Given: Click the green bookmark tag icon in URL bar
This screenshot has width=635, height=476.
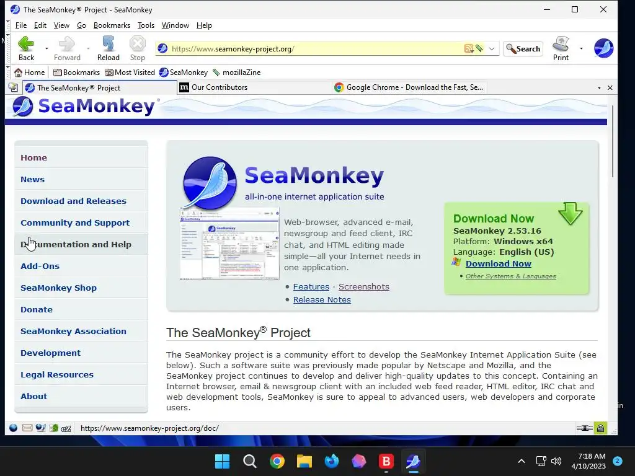Looking at the screenshot, I should coord(479,48).
